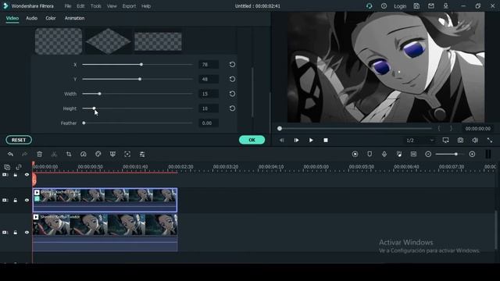Lock the bottom video track
500x281 pixels.
tap(16, 233)
